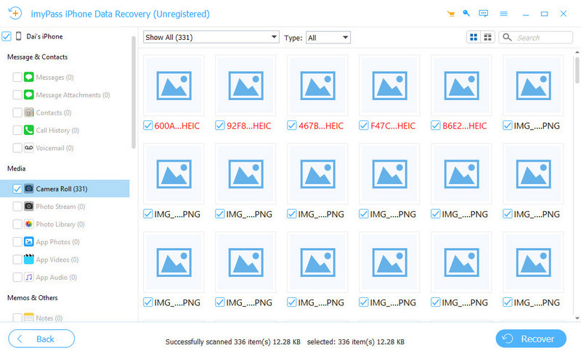Click the Back button

[41, 339]
